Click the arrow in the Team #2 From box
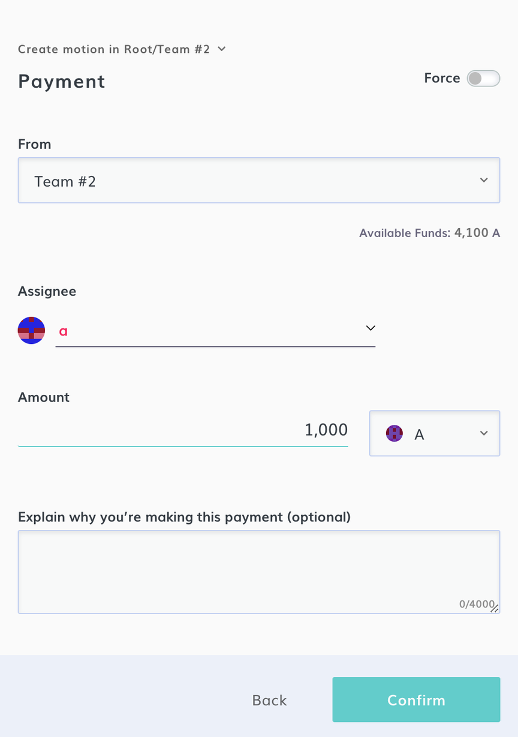The height and width of the screenshot is (737, 518). pos(484,180)
